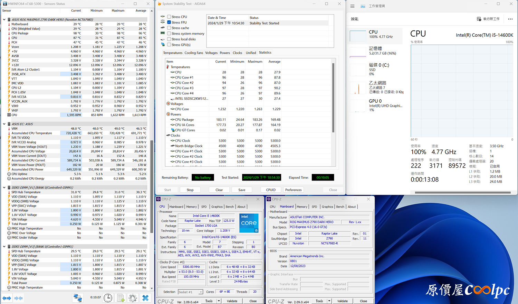Open the CPU-Z Socket #1 selection dropdown

(x=201, y=292)
